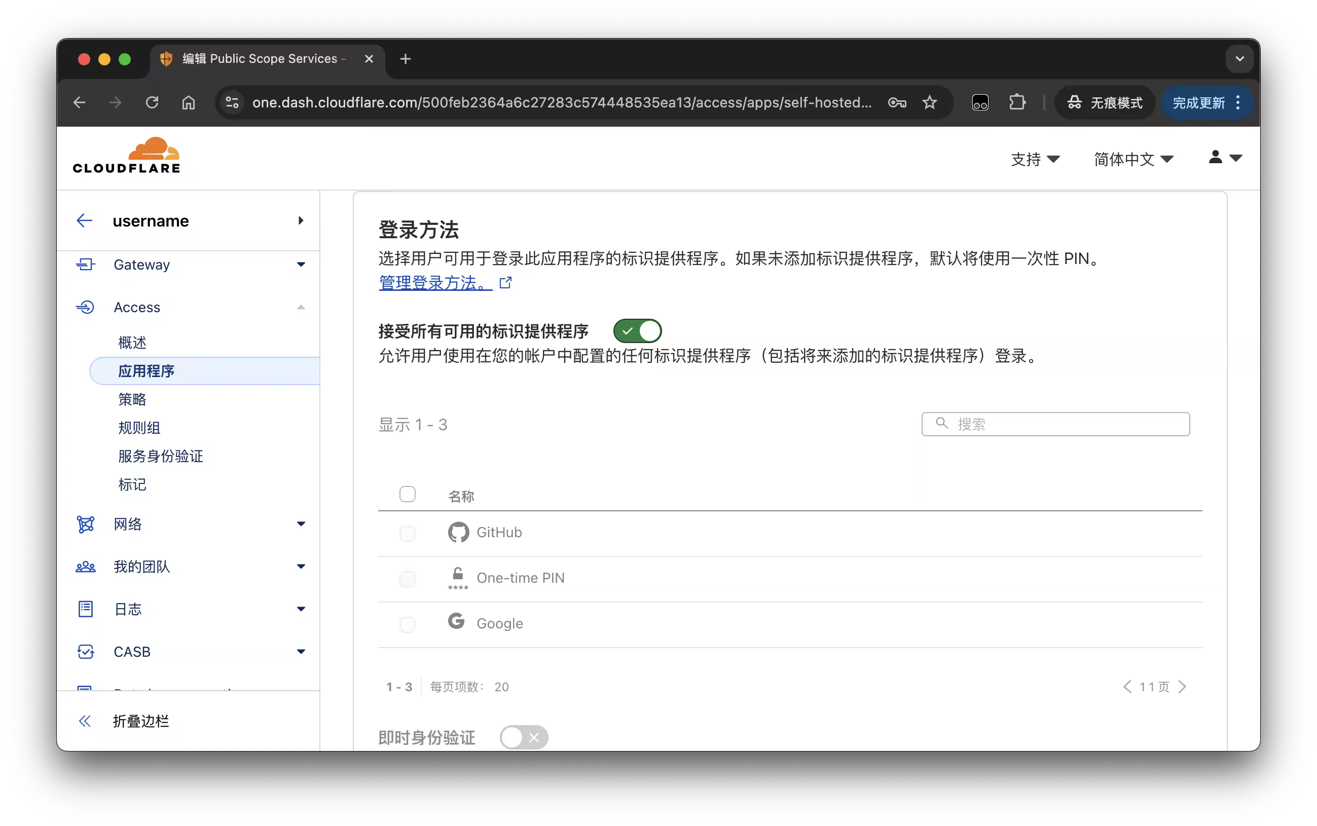Open 标记 in Access menu
The height and width of the screenshot is (826, 1317).
(132, 484)
